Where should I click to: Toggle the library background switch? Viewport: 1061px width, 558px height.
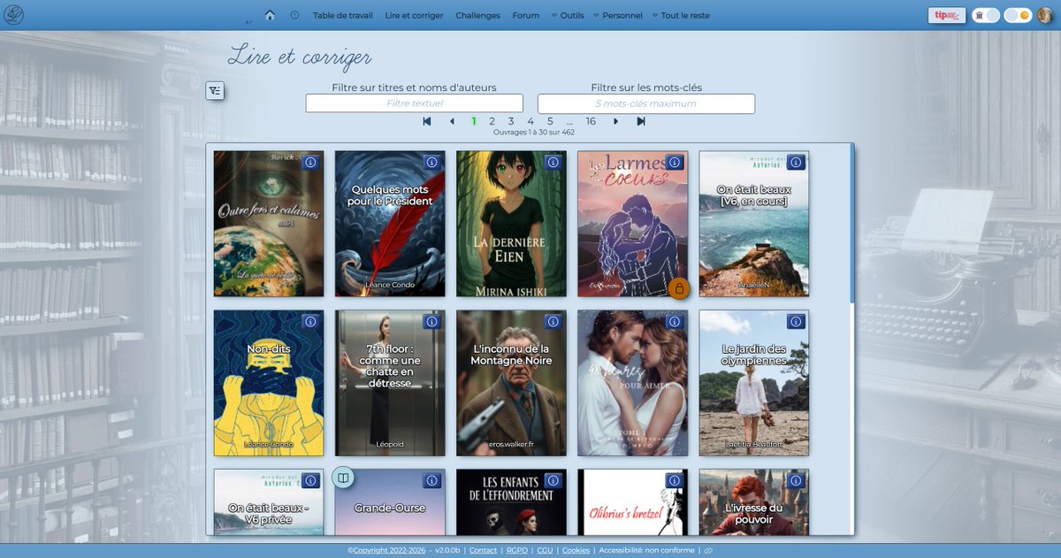(x=986, y=15)
